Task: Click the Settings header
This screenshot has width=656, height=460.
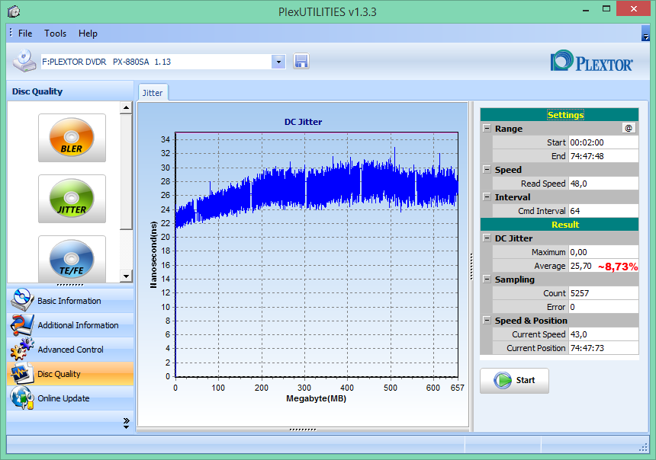Action: [559, 115]
